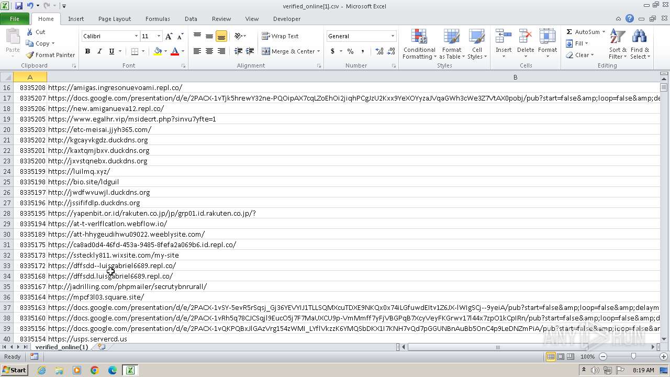
Task: Open Sort & Filter menu
Action: tap(618, 45)
